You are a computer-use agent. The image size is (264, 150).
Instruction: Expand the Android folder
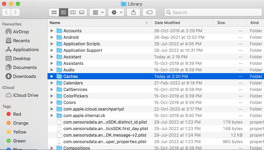coord(52,37)
